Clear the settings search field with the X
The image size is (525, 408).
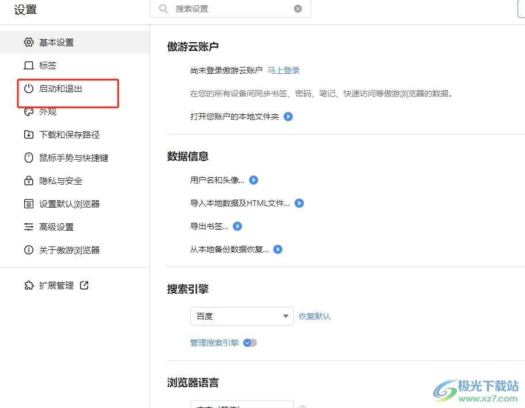click(298, 9)
